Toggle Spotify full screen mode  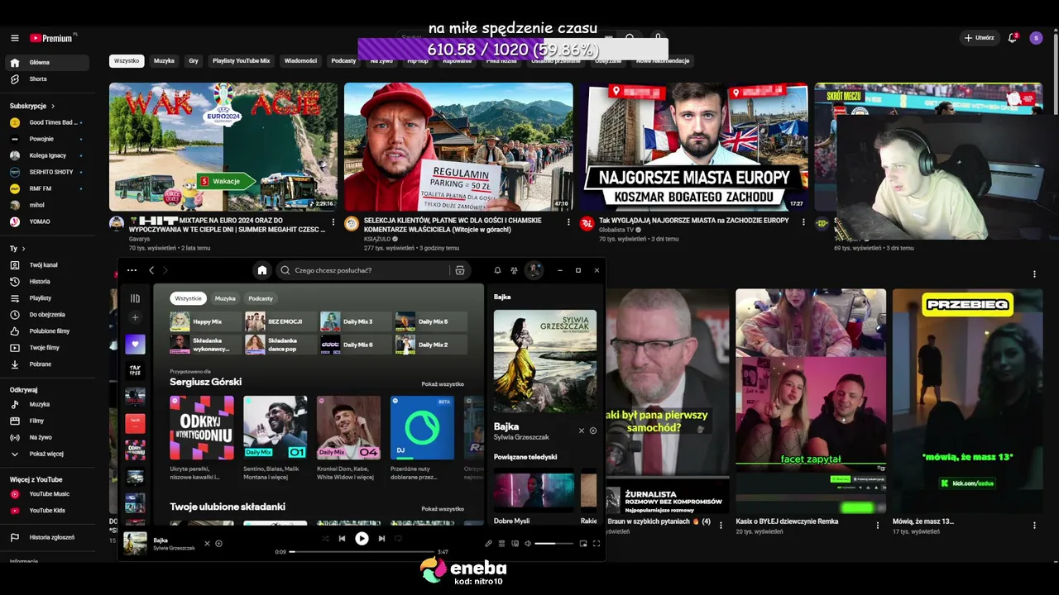pyautogui.click(x=597, y=543)
